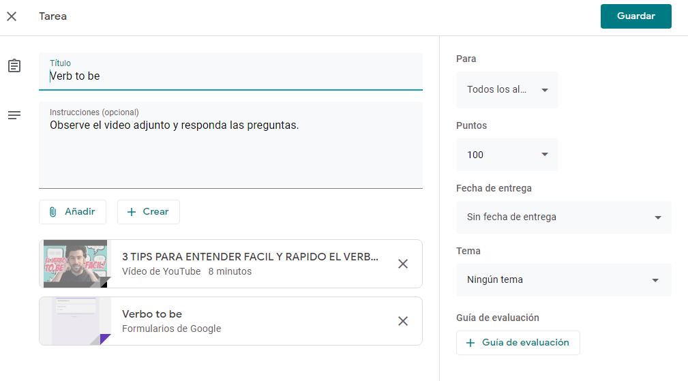Click the paperclip icon on the Añadir button
Image resolution: width=688 pixels, height=381 pixels.
pos(53,212)
